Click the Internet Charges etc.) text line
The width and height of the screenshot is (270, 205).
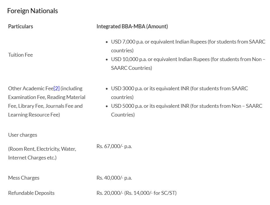tap(32, 158)
